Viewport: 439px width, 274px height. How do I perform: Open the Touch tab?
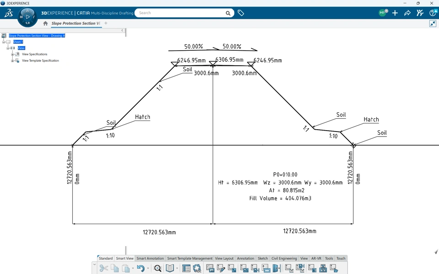(341, 258)
